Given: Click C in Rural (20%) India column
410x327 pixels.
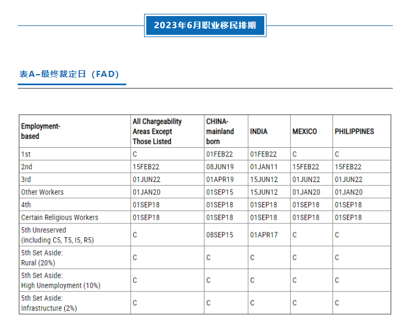Looking at the screenshot, I should [252, 257].
